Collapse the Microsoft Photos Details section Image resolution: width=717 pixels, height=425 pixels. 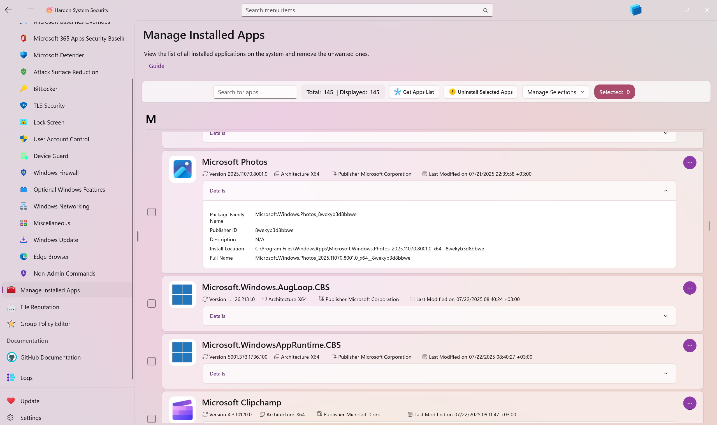665,191
